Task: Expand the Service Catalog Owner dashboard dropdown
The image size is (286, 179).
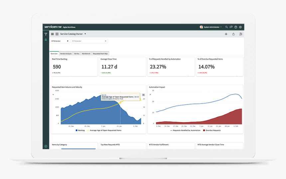Action: click(85, 34)
